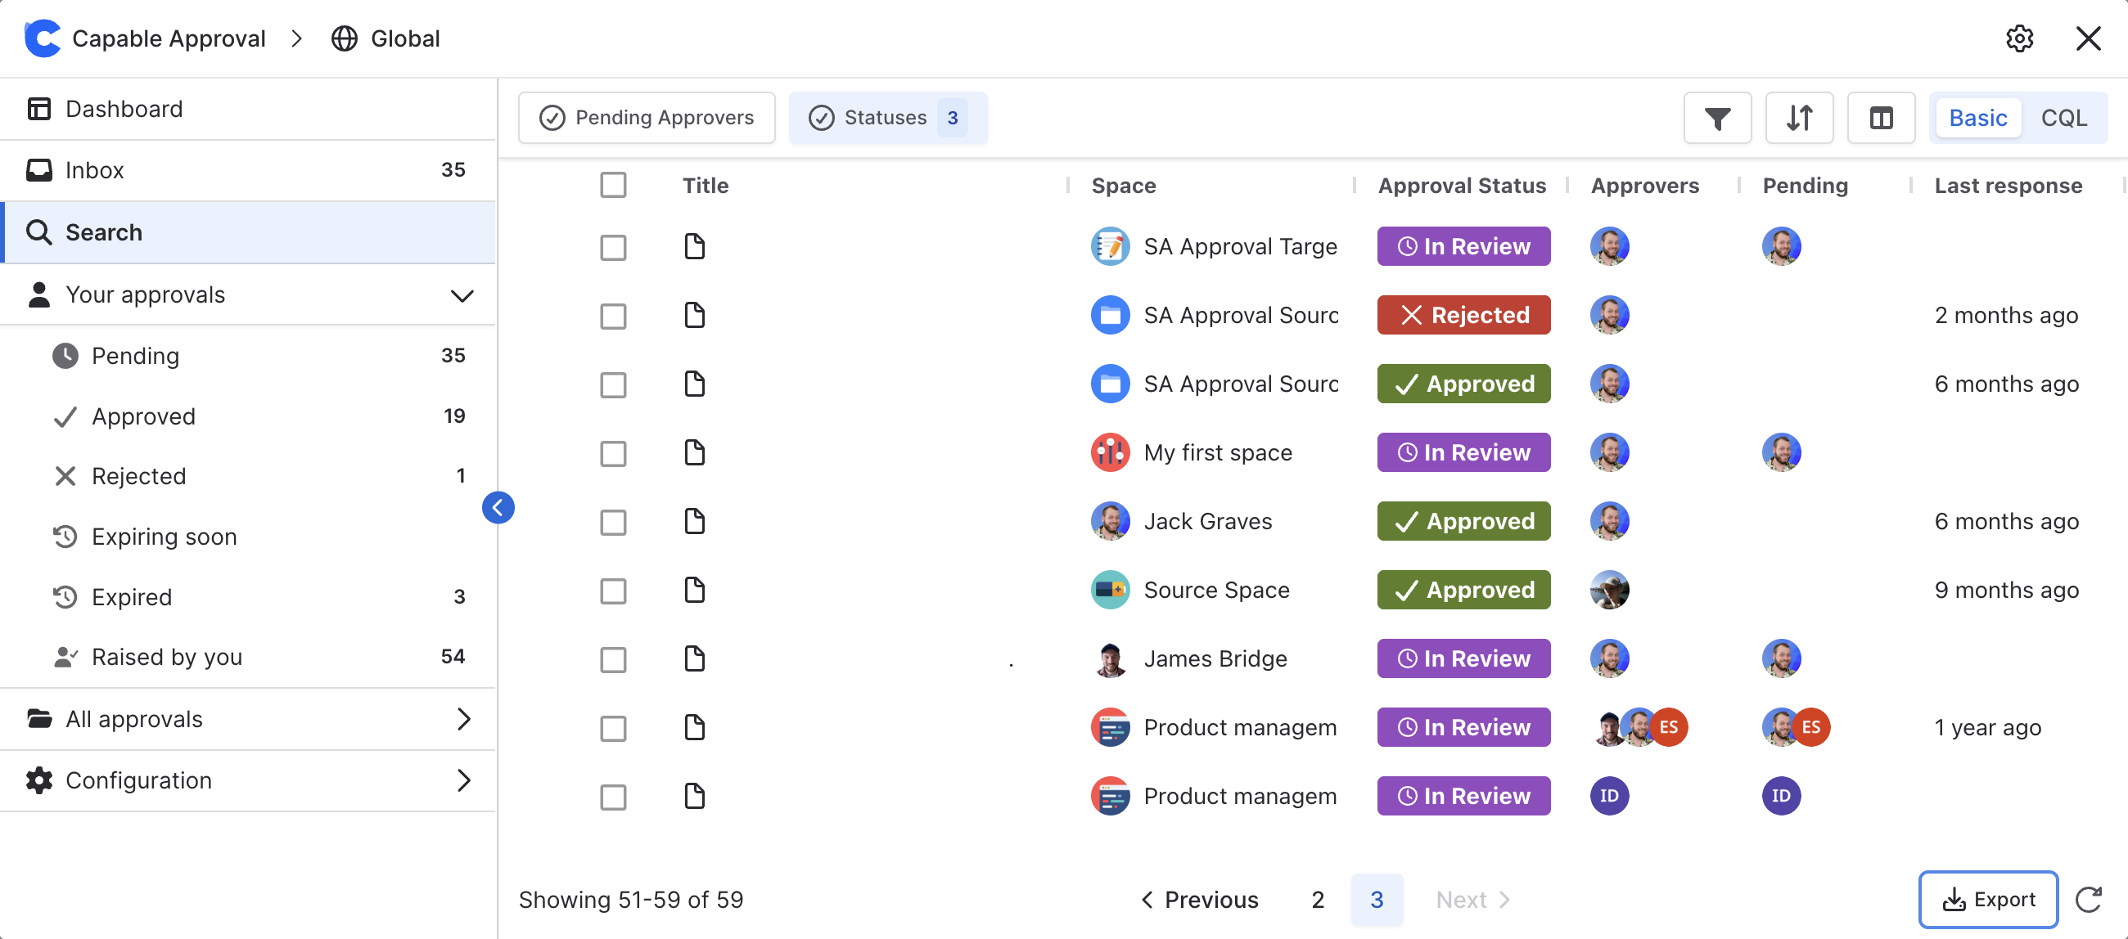Tick the select-all checkbox in header

(613, 185)
